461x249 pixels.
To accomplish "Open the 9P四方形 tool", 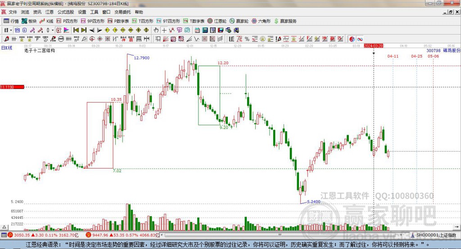I will (x=93, y=21).
